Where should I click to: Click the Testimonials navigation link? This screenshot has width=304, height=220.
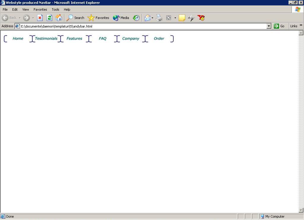point(46,38)
